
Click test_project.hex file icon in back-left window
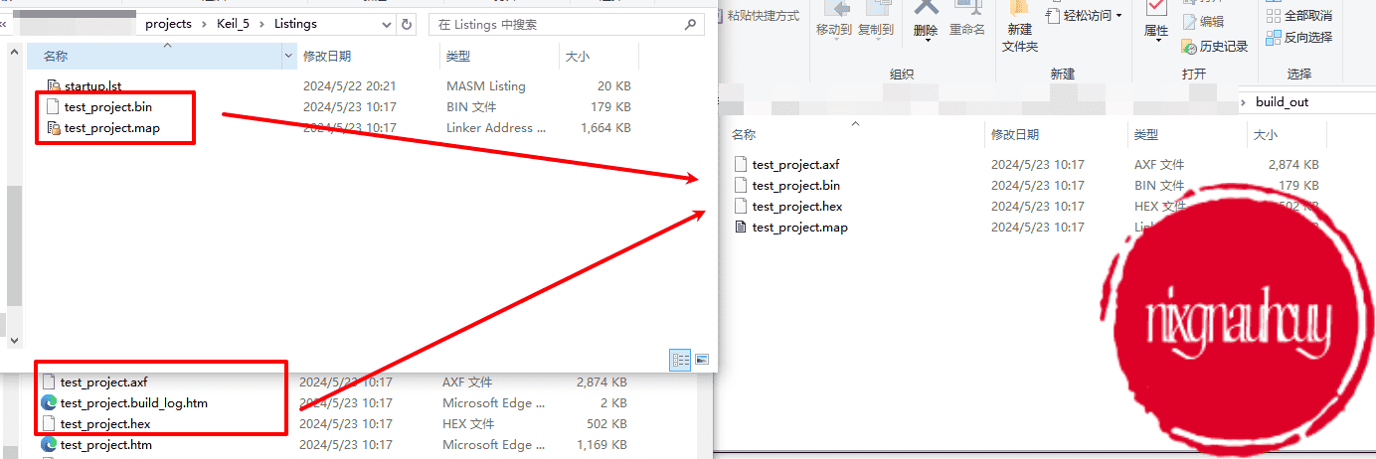[x=49, y=424]
